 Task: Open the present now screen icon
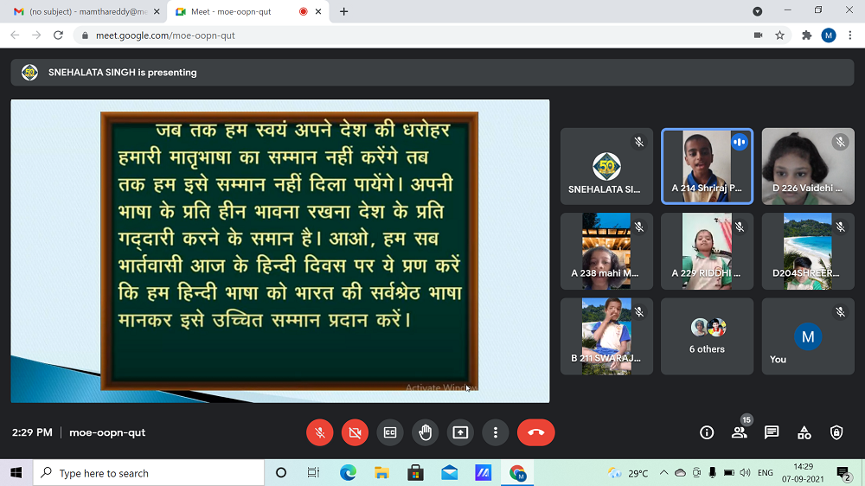(x=460, y=432)
